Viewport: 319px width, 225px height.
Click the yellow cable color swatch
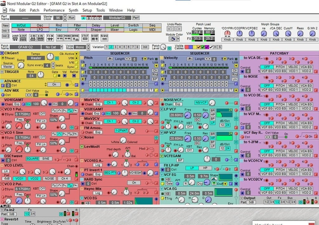click(x=195, y=47)
